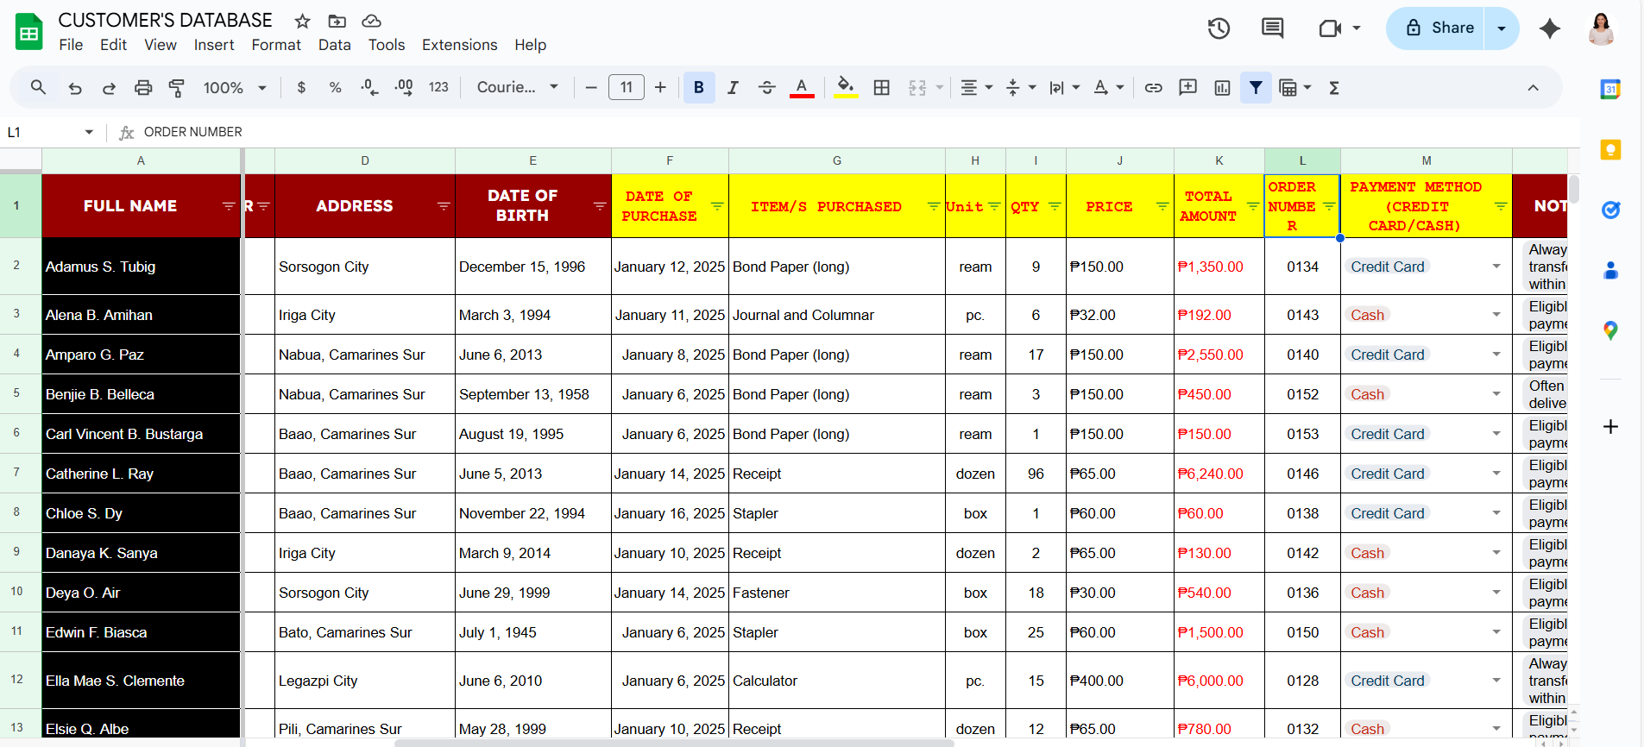Open version history clock icon
The image size is (1644, 747).
click(1218, 28)
